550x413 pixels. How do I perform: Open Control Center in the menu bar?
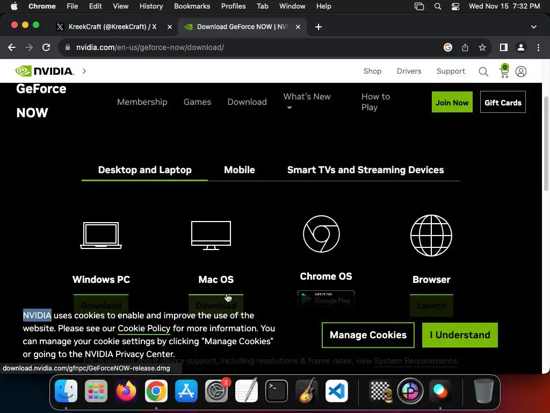(455, 6)
